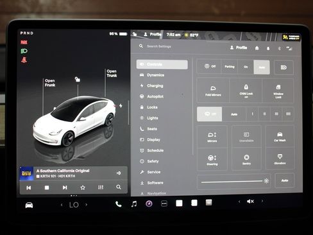The image size is (313, 235).
Task: Tap the LO temperature setting
Action: 74,205
